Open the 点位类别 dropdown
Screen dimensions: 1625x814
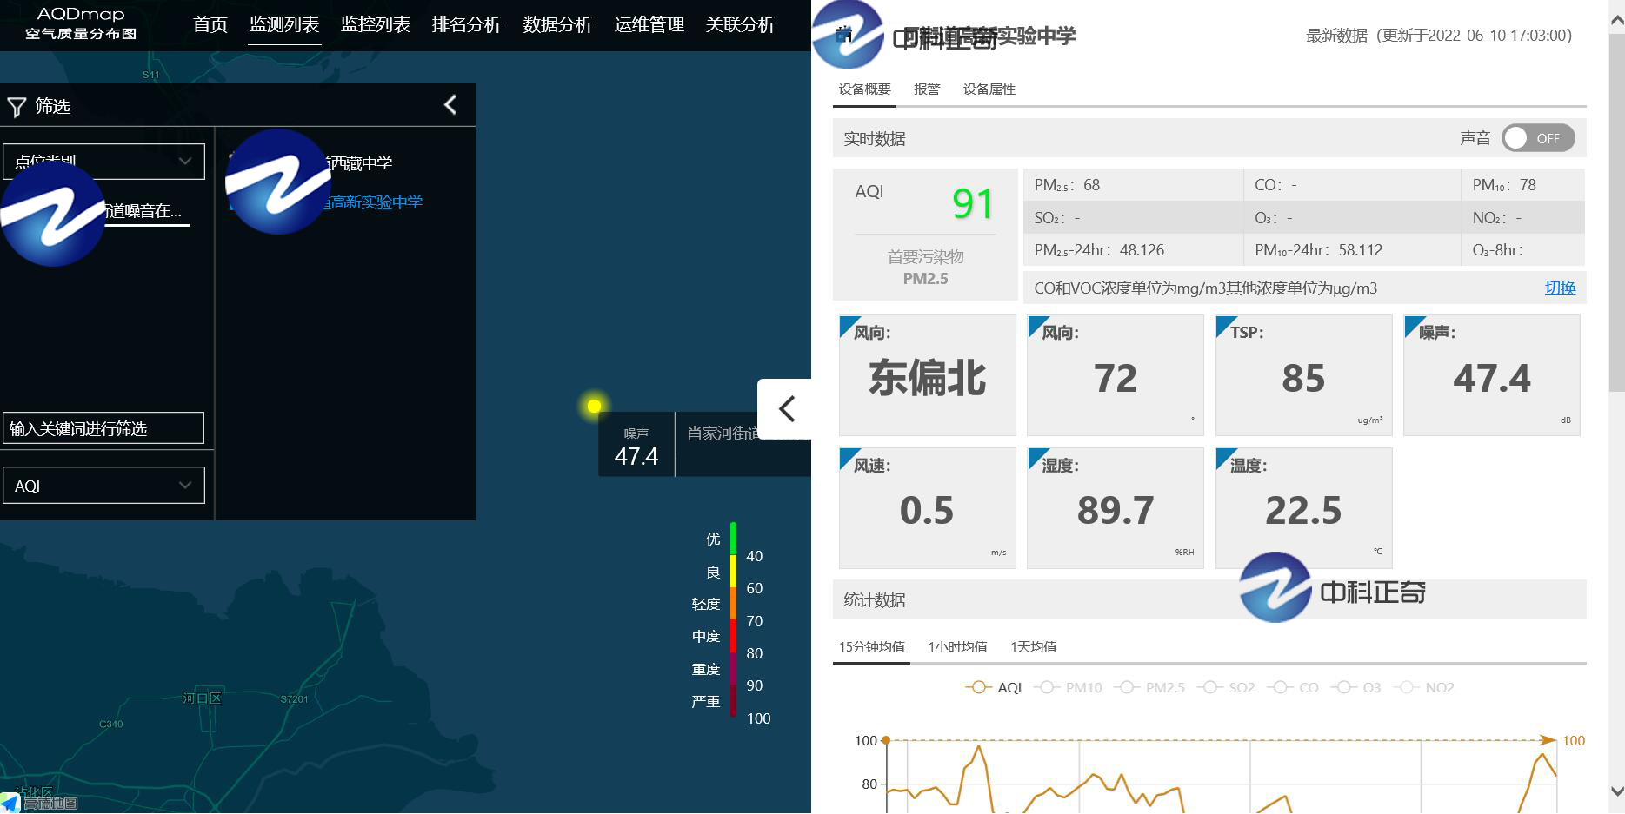(103, 162)
